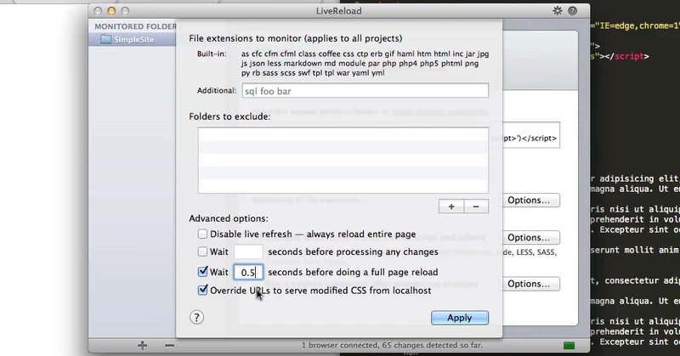The height and width of the screenshot is (356, 680).
Task: Click the question mark help button in dialog
Action: click(x=196, y=318)
